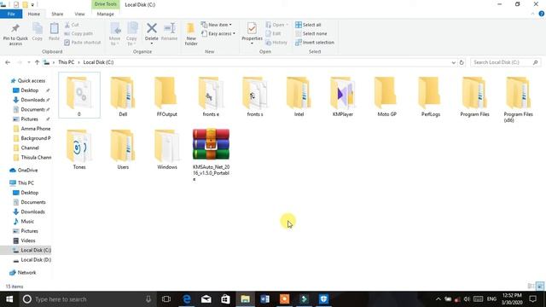Select the KMPlayer folder
Viewport: 546px width, 307px height.
coord(343,96)
